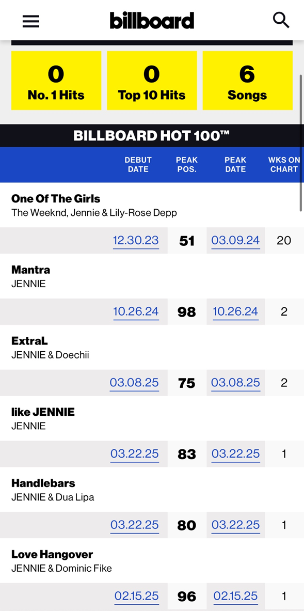Viewport: 304px width, 611px height.
Task: Open ExtraL debut date 03.08.25
Action: [x=134, y=383]
